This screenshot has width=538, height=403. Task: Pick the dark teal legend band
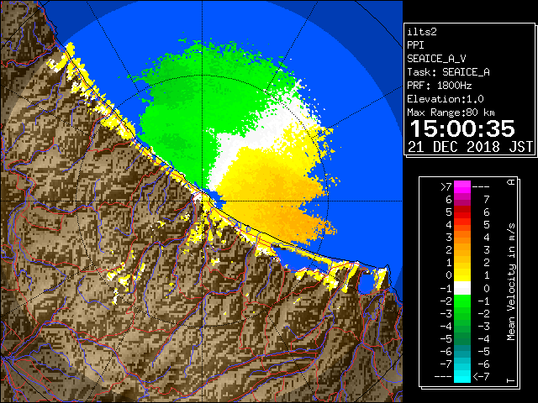462,351
